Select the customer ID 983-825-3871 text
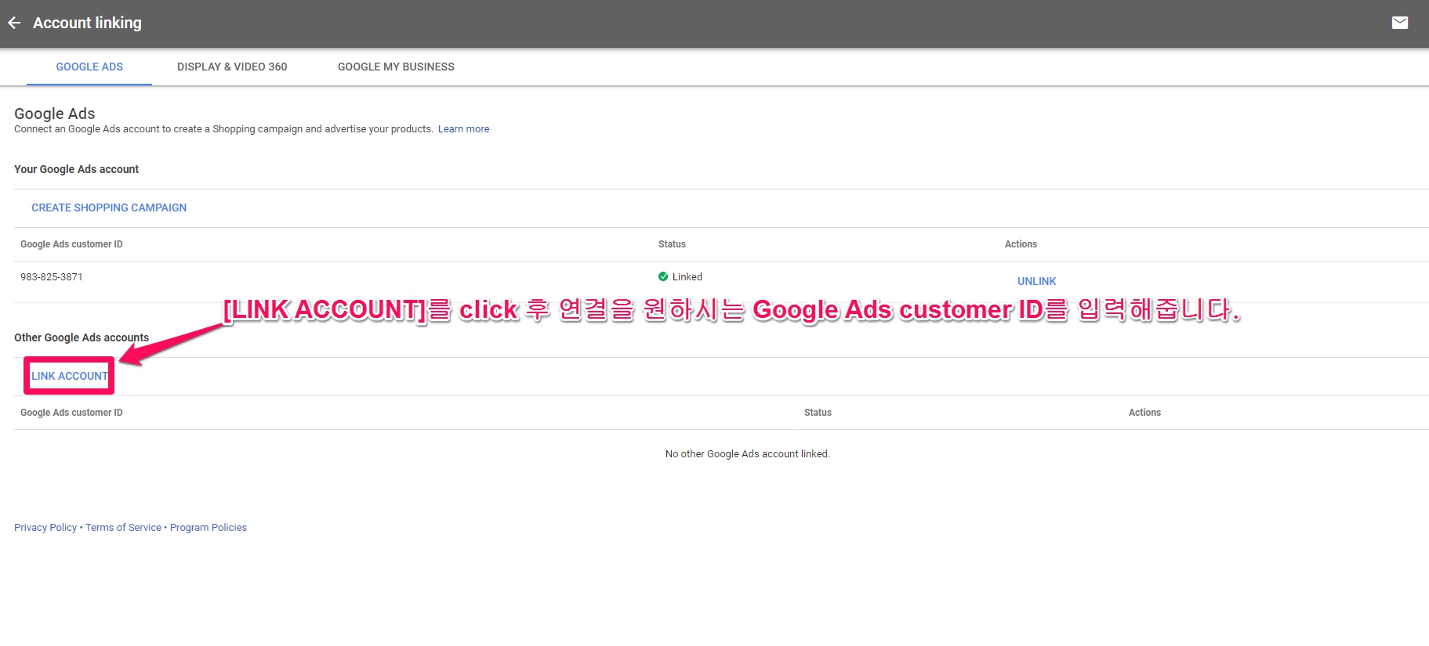The width and height of the screenshot is (1429, 646). point(52,277)
